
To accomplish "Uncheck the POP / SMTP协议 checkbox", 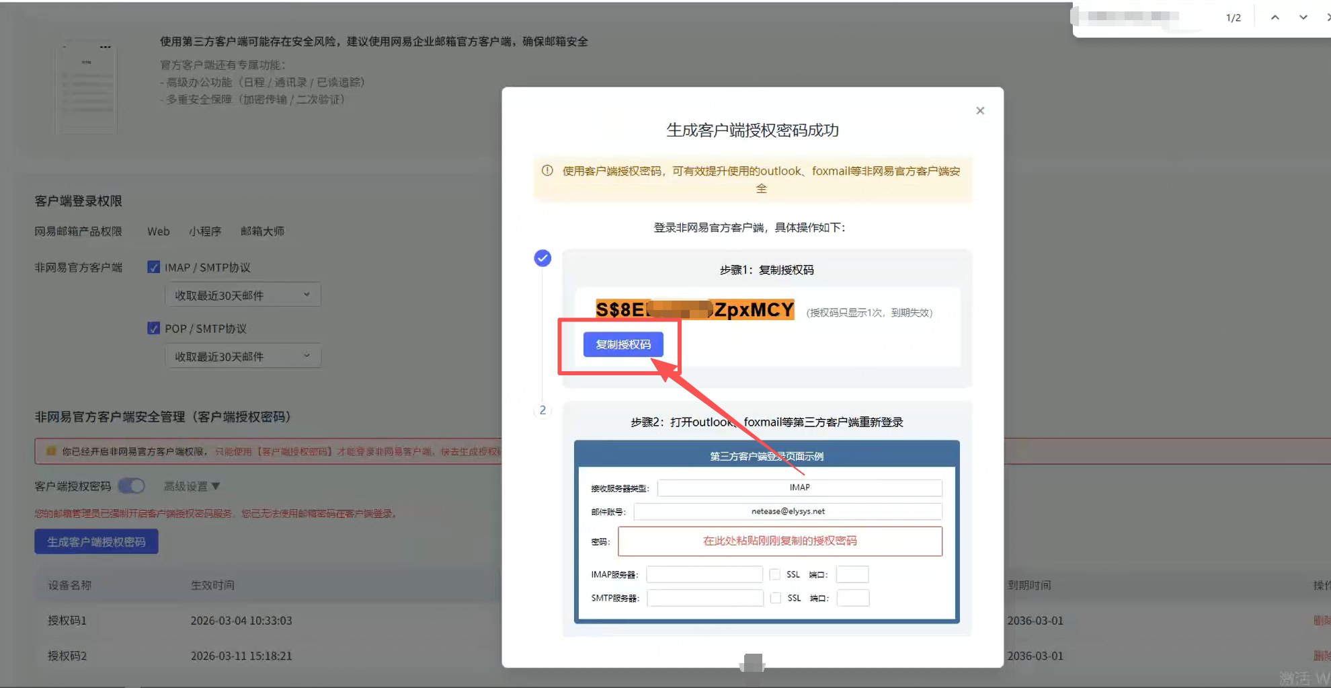I will tap(153, 329).
